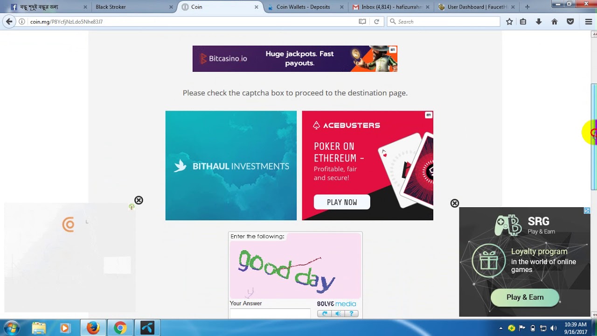The height and width of the screenshot is (336, 597).
Task: Close the User Dashboard FaucetHub tab
Action: coord(513,7)
